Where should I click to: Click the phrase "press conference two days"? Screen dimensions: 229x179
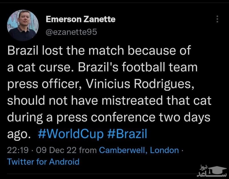pyautogui.click(x=134, y=118)
